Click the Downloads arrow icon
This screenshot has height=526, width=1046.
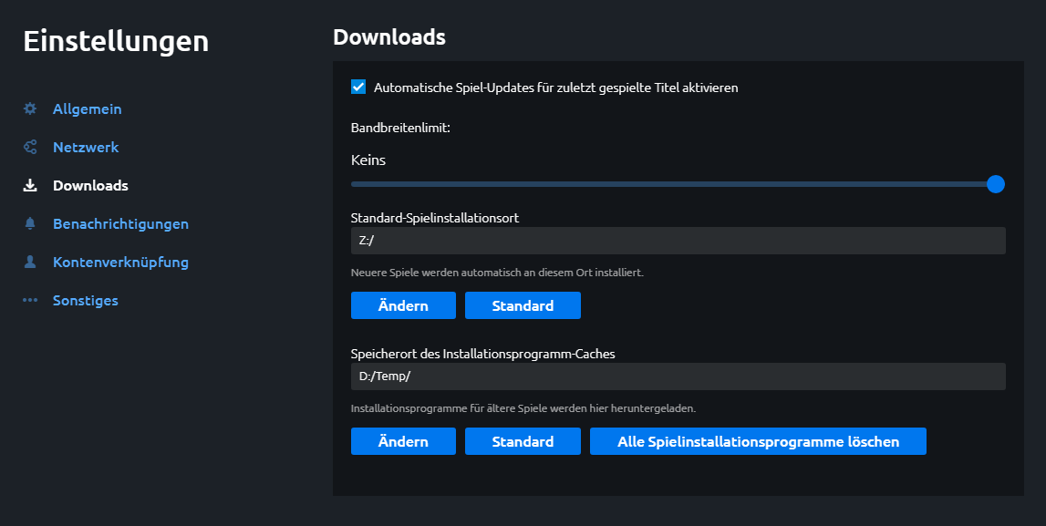[30, 186]
